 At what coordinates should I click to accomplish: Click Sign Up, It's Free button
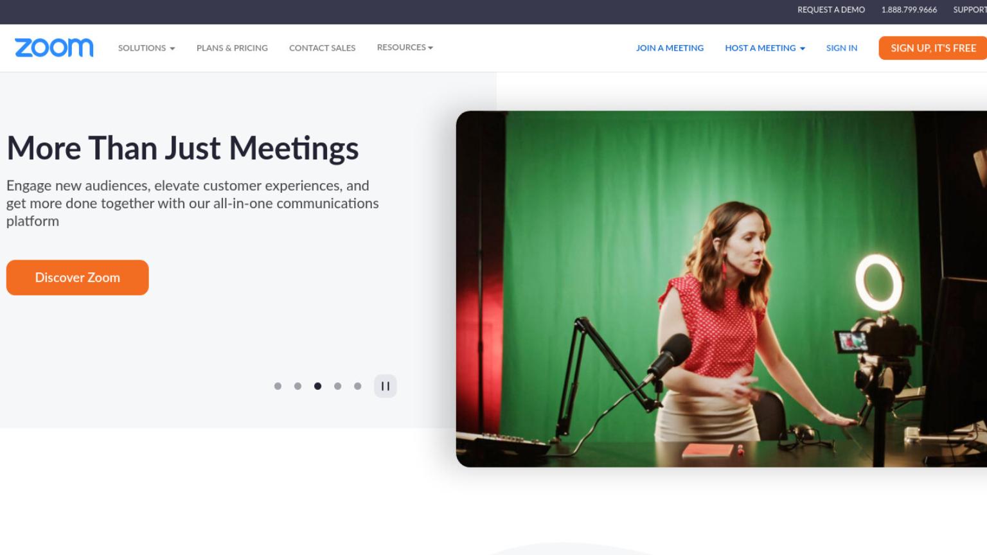click(933, 48)
